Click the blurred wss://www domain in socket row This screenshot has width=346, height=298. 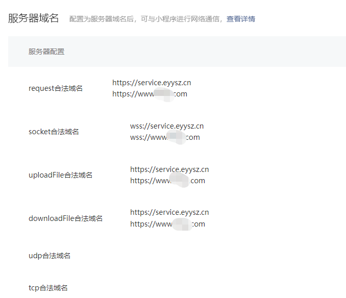[165, 137]
